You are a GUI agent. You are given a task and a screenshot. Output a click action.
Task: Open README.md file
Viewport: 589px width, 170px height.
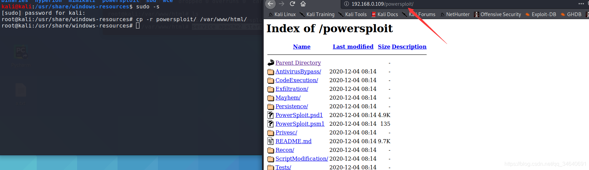coord(293,141)
